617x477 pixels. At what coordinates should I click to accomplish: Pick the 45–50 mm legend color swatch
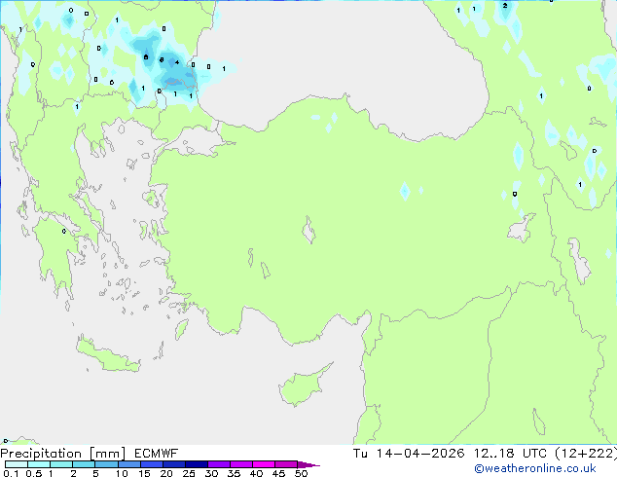click(x=286, y=464)
